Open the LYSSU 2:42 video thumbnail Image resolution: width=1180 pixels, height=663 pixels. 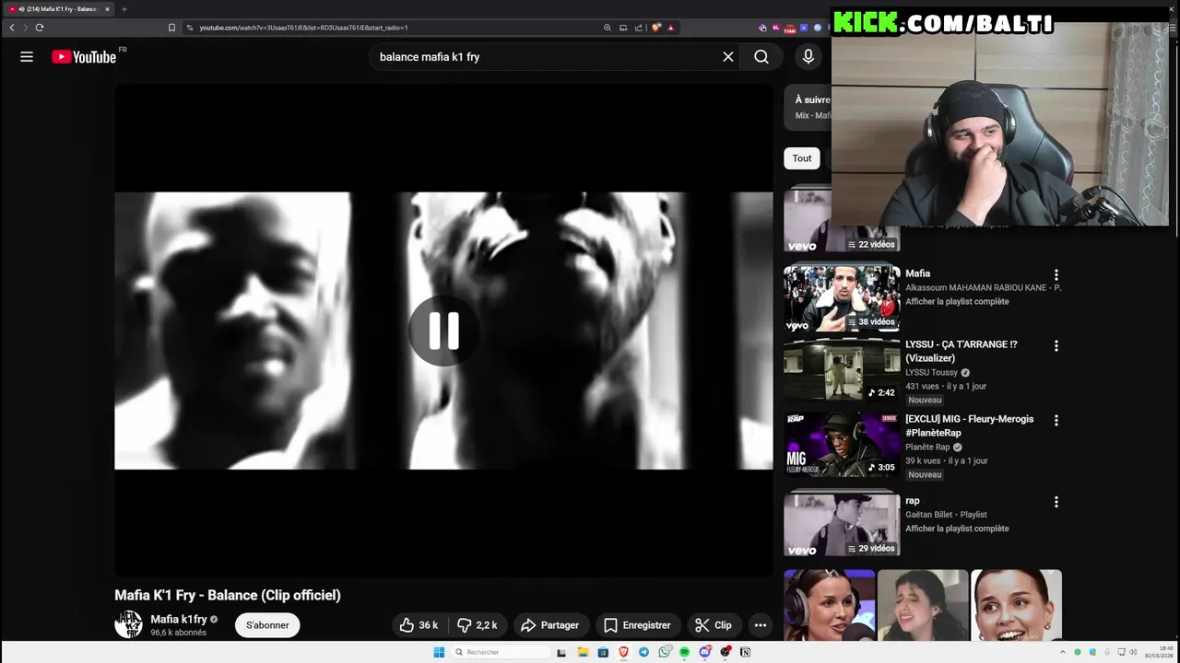tap(842, 369)
